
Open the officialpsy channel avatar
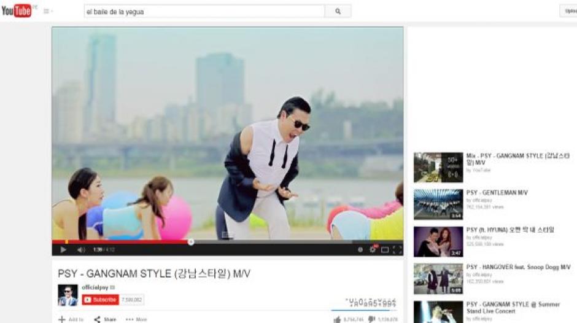(68, 295)
